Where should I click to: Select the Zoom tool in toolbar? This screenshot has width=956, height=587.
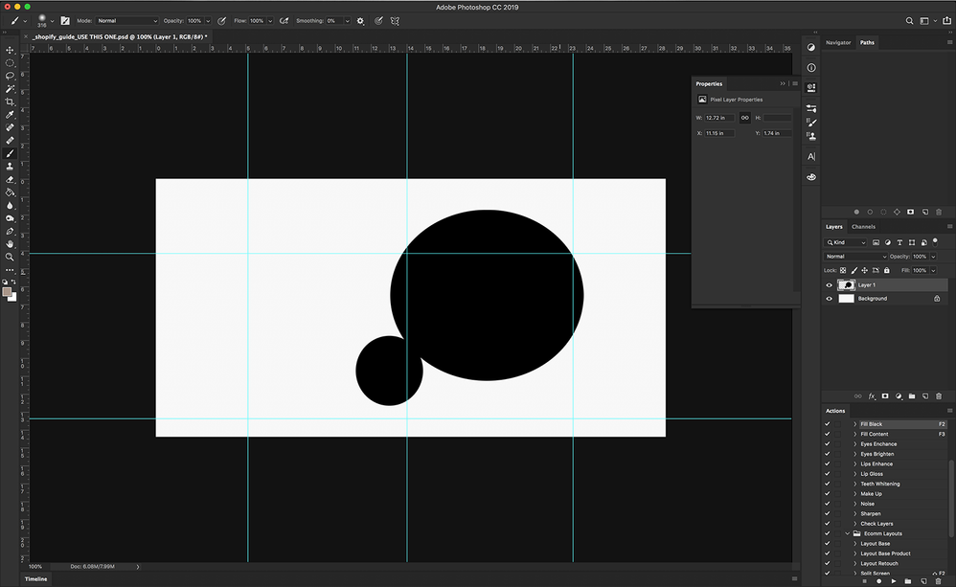point(10,257)
